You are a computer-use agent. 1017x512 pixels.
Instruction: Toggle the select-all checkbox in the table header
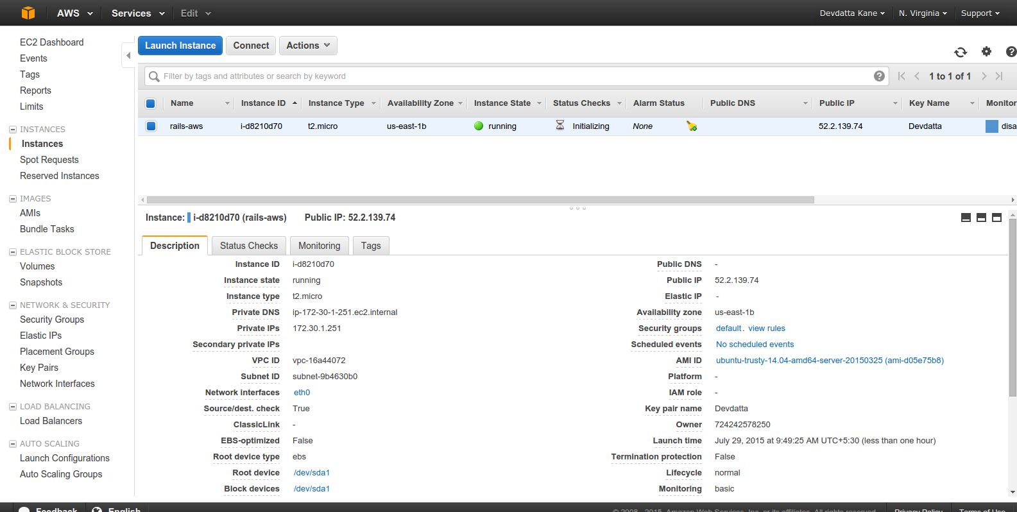coord(151,103)
